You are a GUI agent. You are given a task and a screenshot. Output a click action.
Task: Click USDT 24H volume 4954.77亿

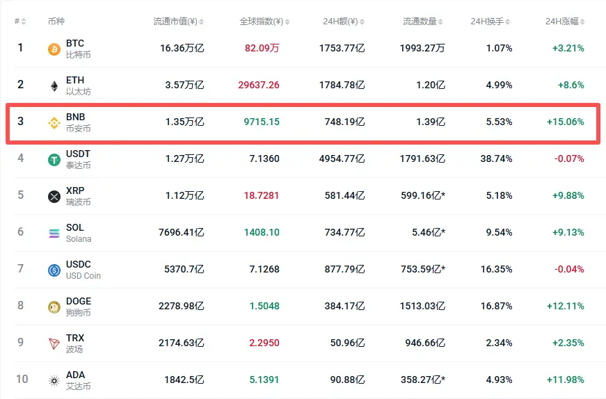[342, 158]
